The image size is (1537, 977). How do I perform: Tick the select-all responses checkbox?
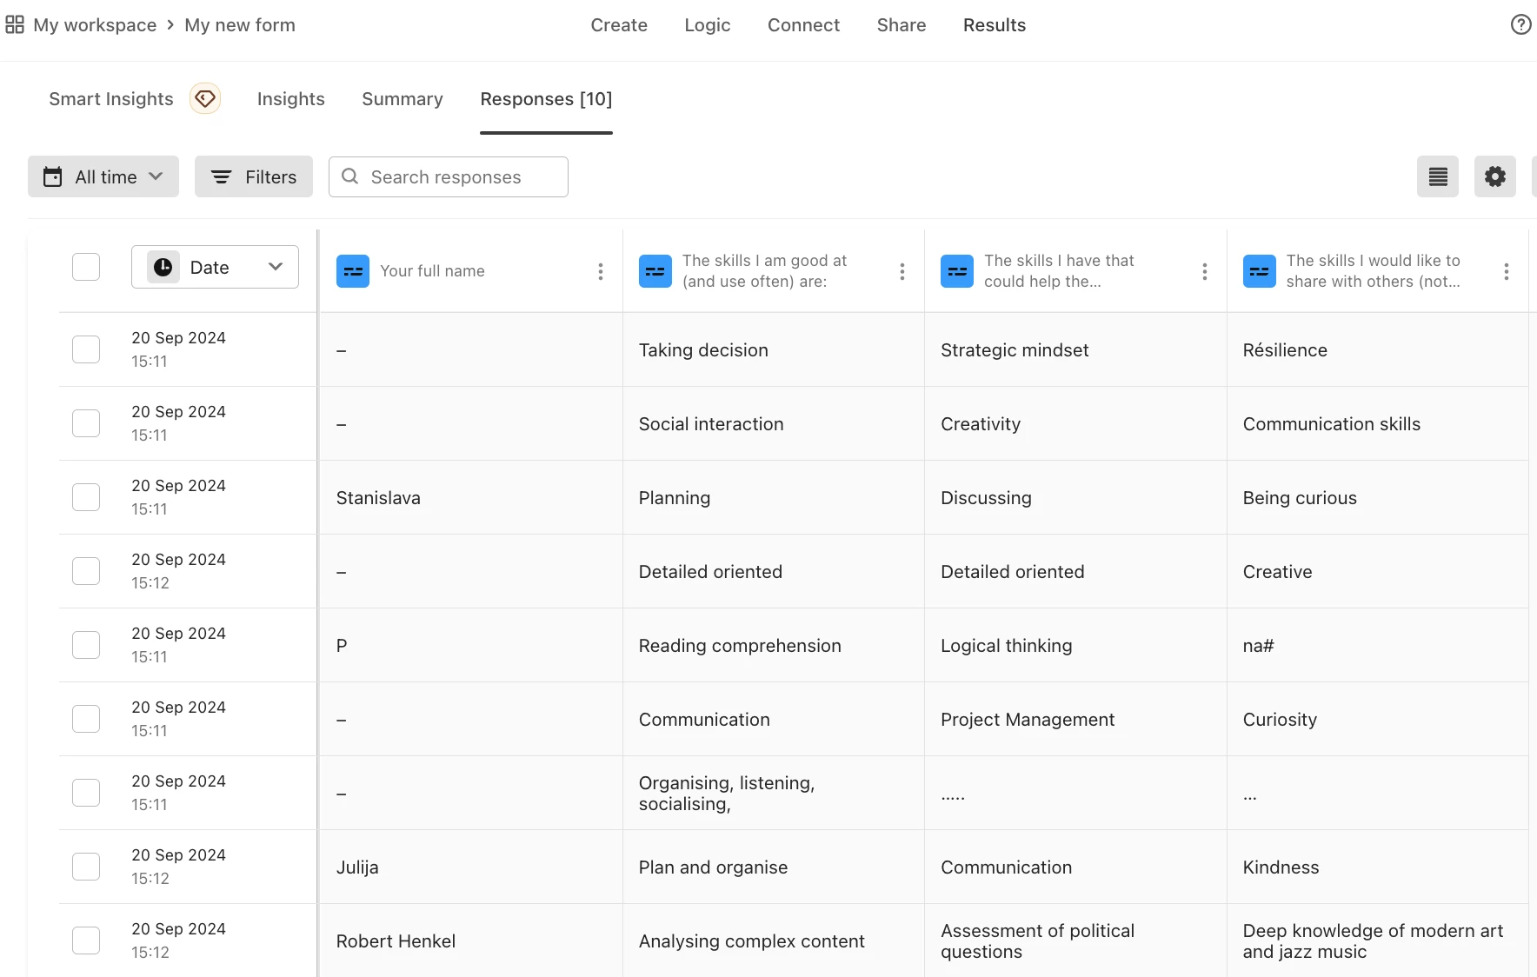tap(86, 267)
